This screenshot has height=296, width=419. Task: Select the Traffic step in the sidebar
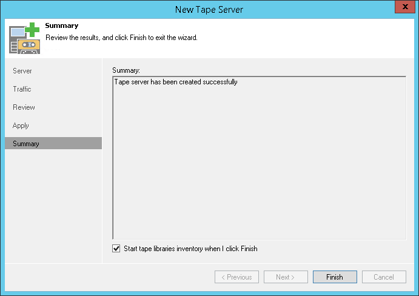(x=22, y=89)
